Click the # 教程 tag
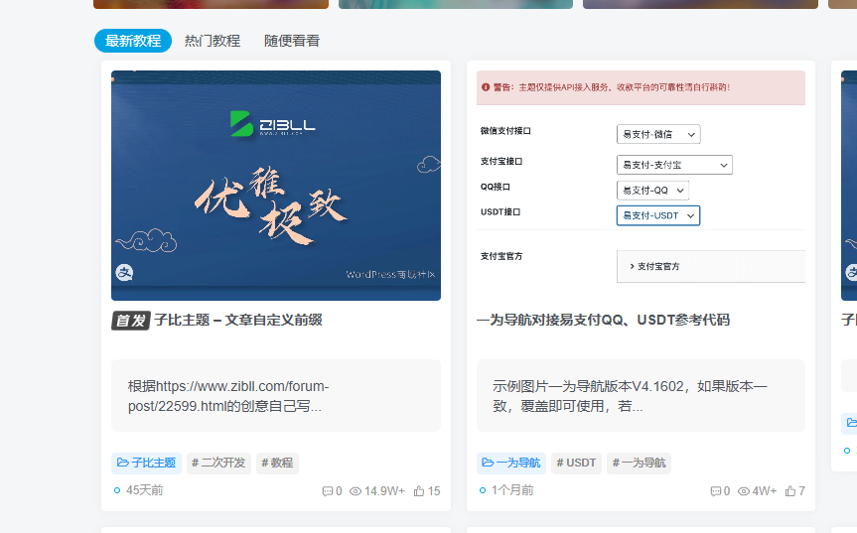Image resolution: width=857 pixels, height=533 pixels. point(277,464)
